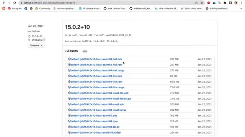The width and height of the screenshot is (245, 137).
Task: Open the bell-sw author link
Action: tap(36, 31)
